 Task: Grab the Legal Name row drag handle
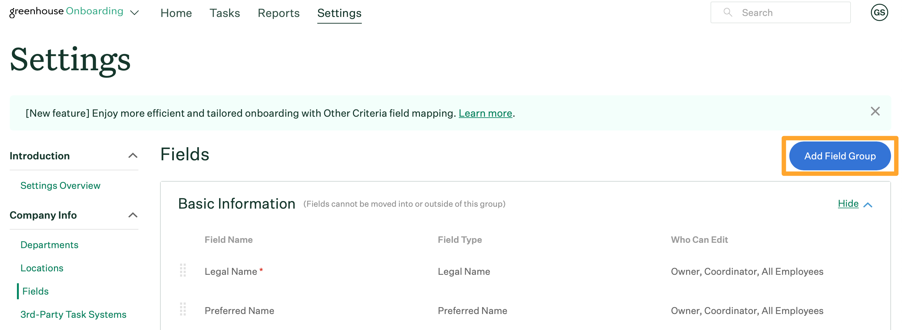coord(183,270)
